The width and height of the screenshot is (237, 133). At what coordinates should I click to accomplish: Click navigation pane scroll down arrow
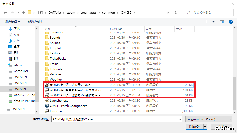(37, 112)
